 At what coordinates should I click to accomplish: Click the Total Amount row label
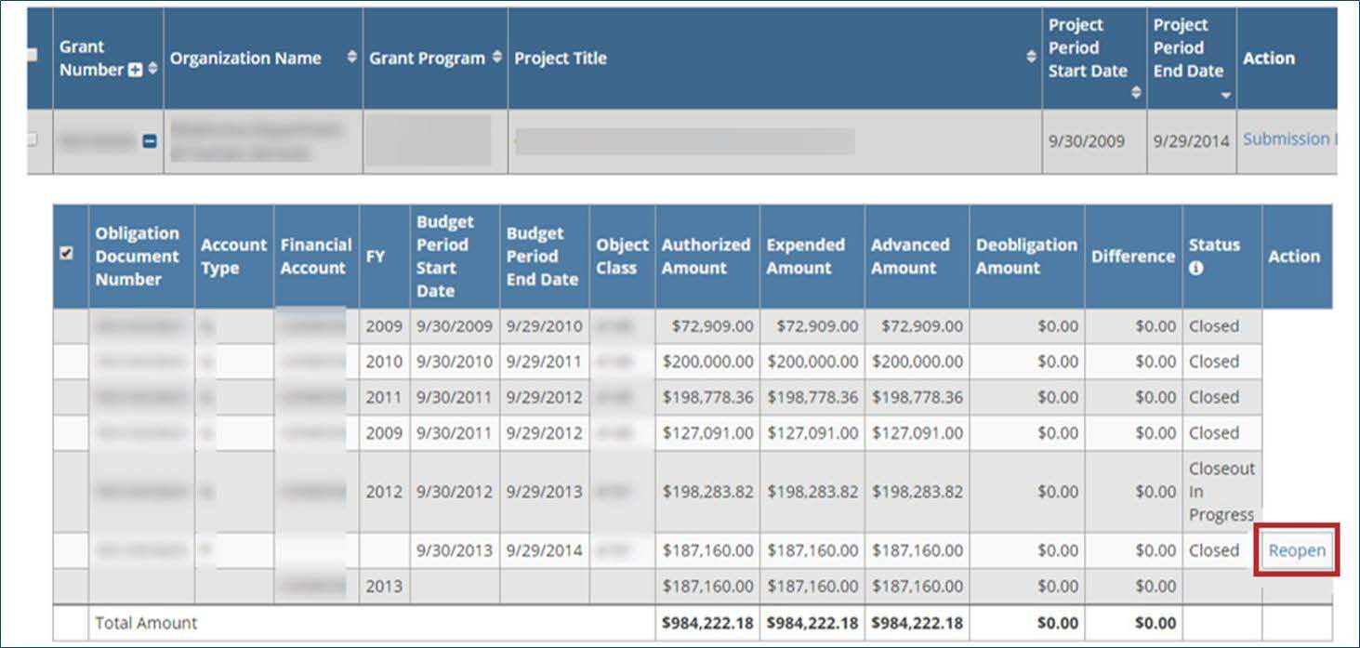pos(146,623)
